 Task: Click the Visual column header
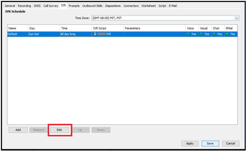[x=205, y=28]
